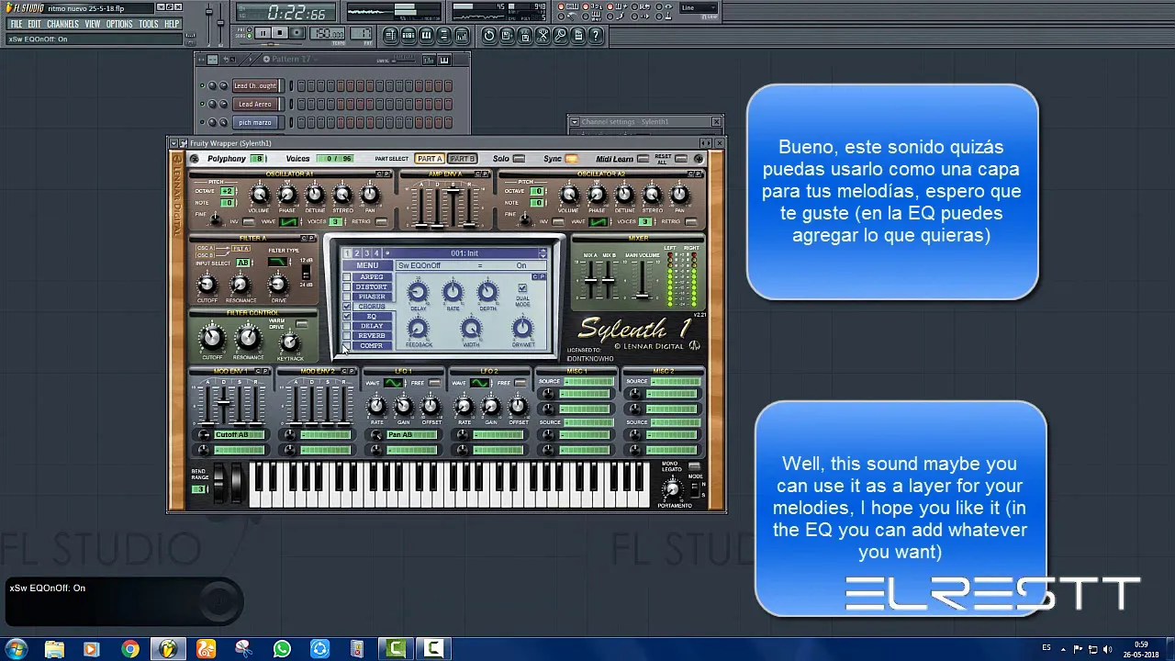The width and height of the screenshot is (1175, 661).
Task: Click the transport record button
Action: (297, 33)
